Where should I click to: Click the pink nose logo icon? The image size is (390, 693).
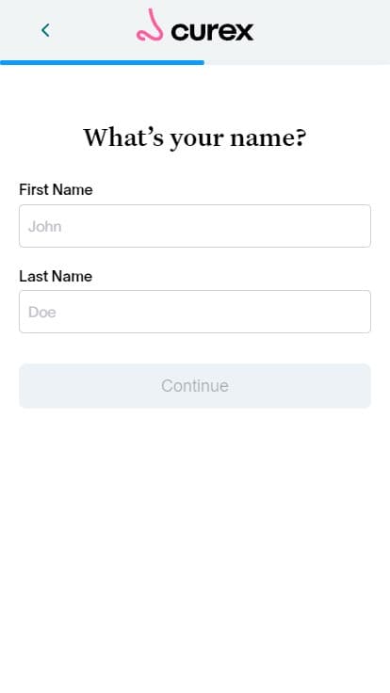pyautogui.click(x=150, y=25)
